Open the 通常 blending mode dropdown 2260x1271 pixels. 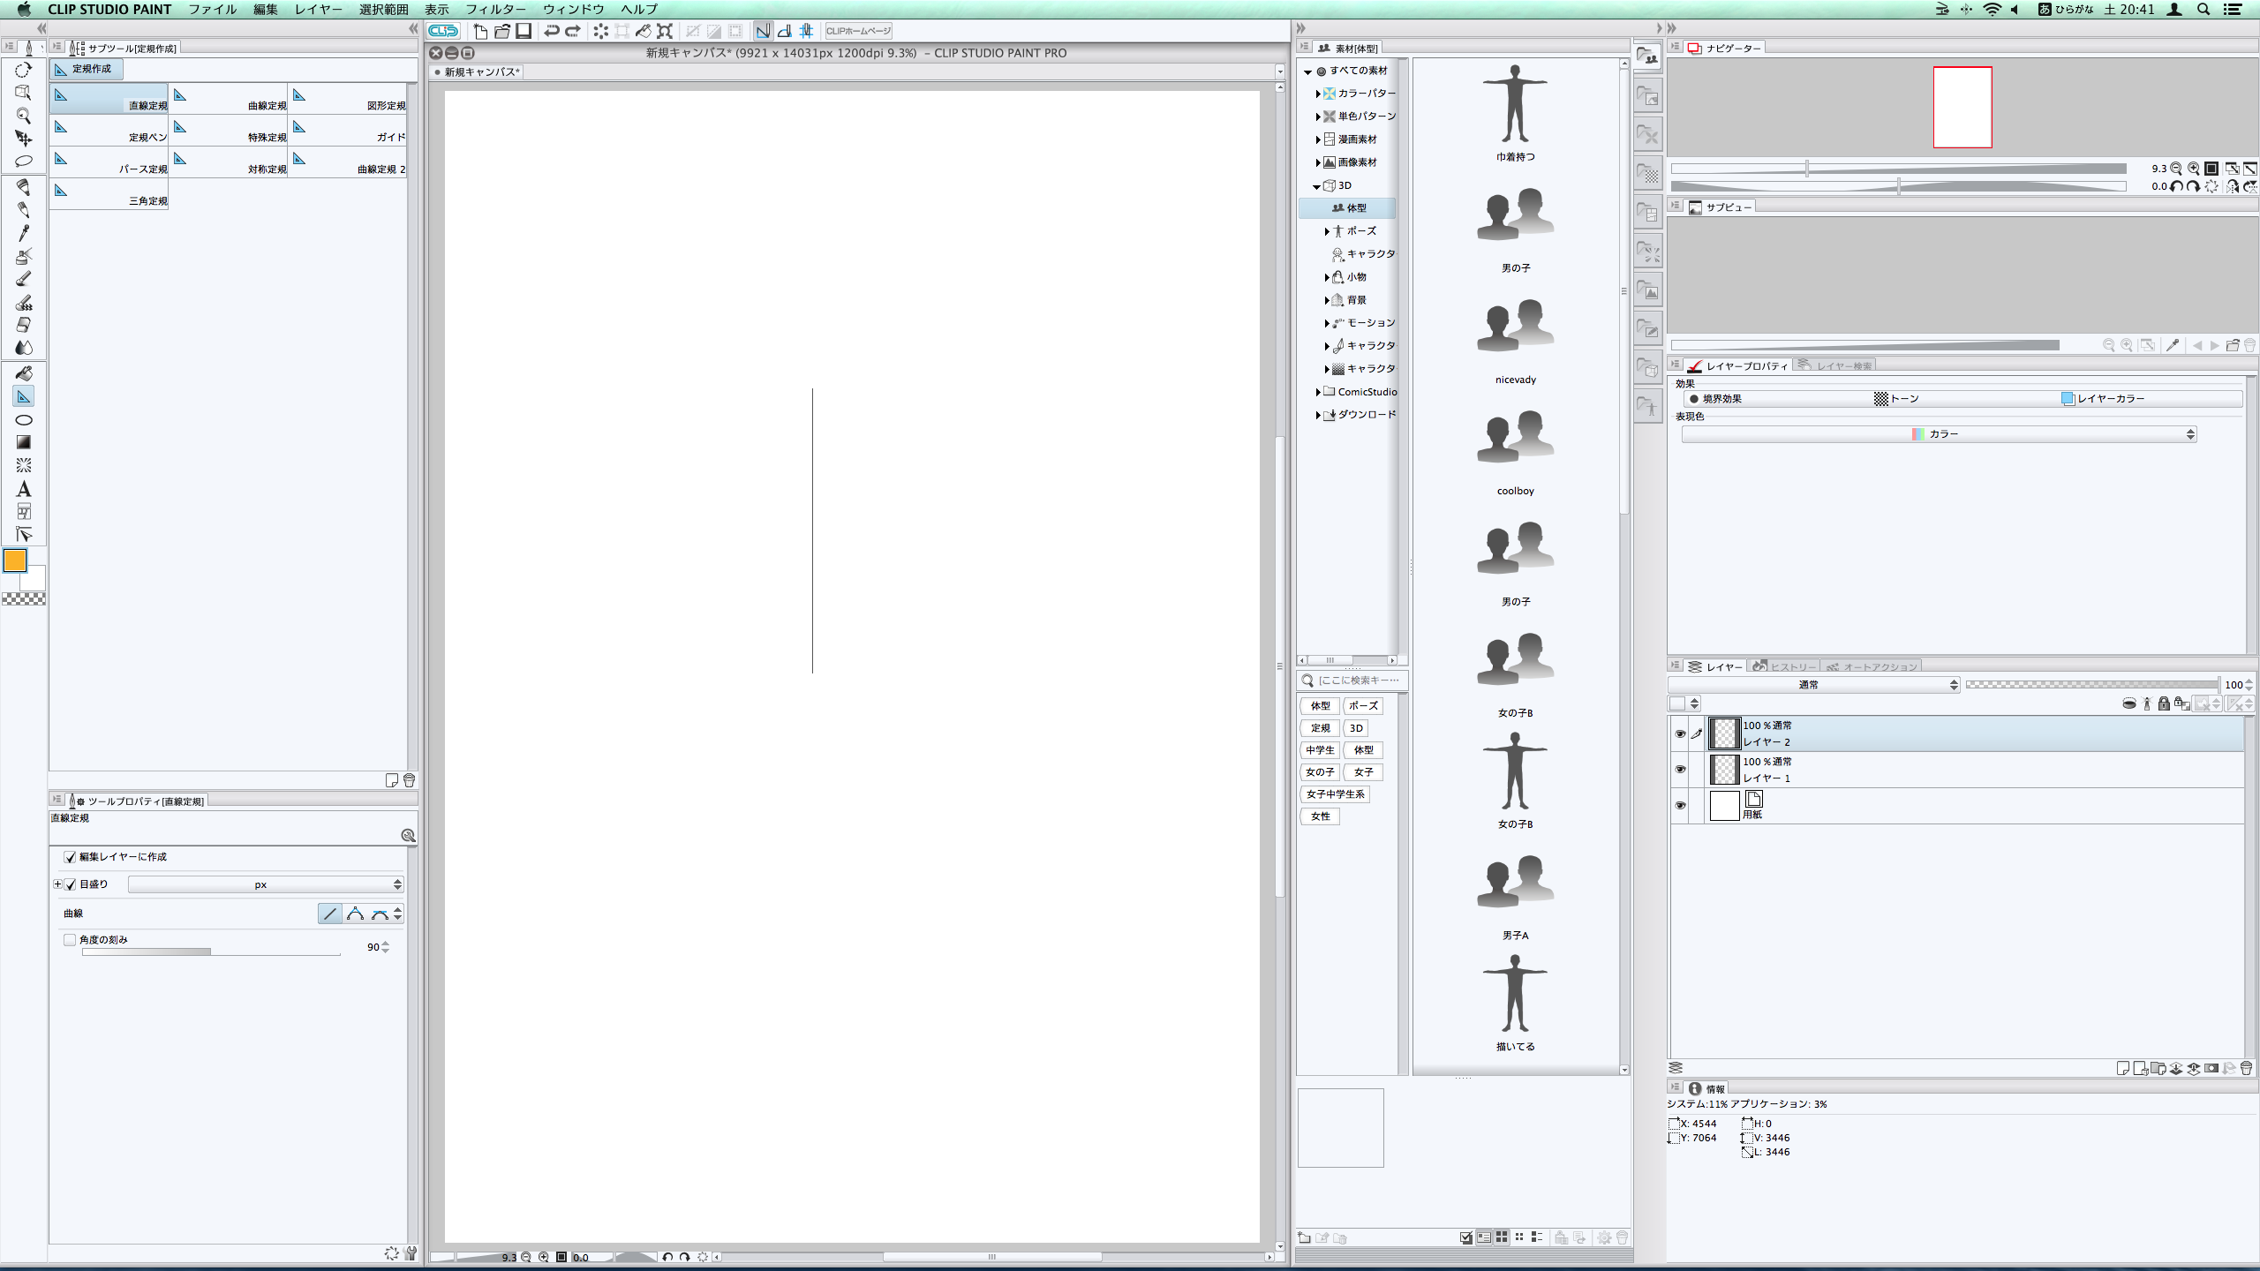point(1813,685)
